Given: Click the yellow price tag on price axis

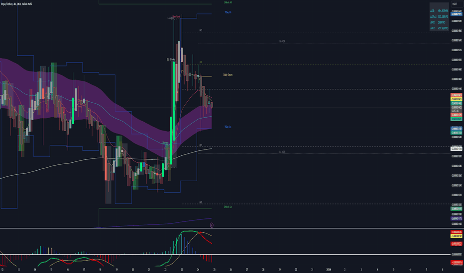Looking at the screenshot, I should point(457,99).
